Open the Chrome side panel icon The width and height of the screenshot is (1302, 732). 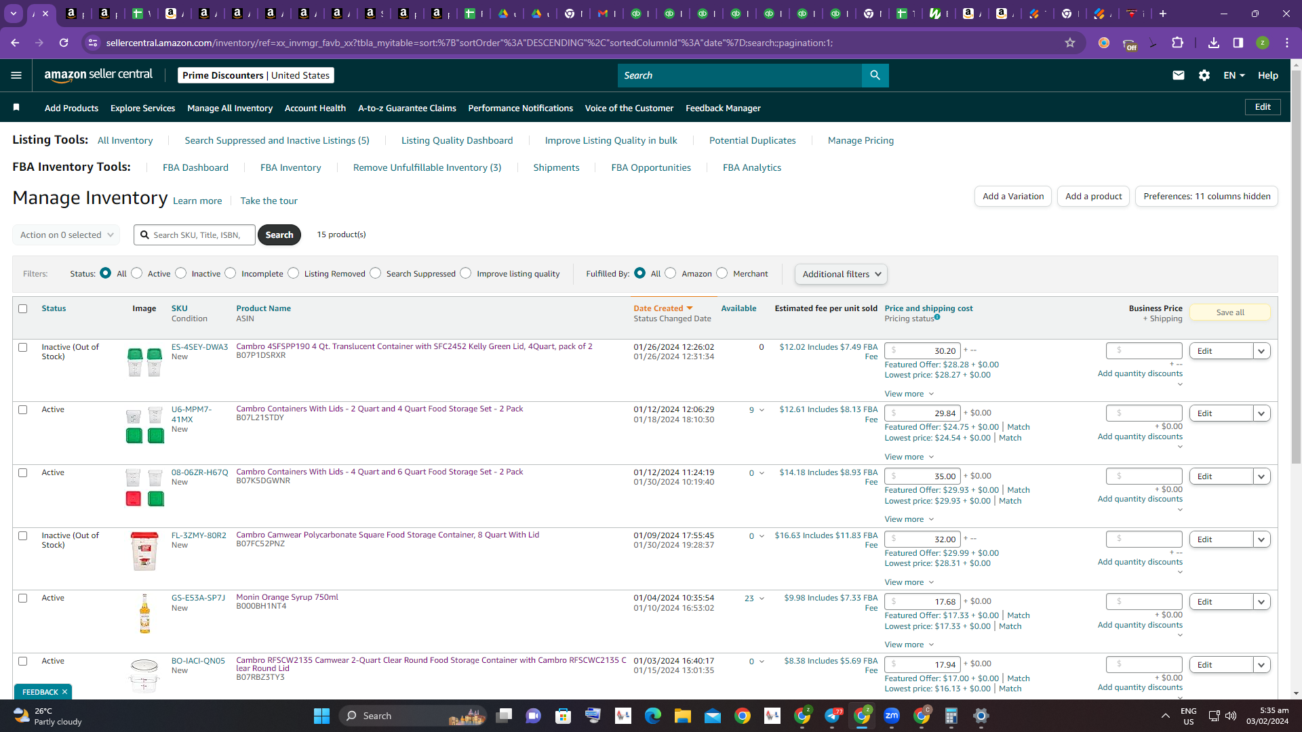point(1238,43)
